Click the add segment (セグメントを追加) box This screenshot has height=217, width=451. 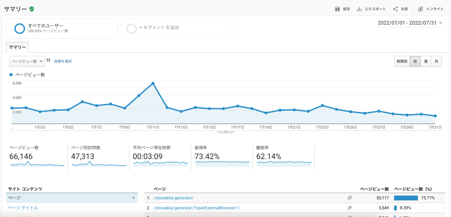pyautogui.click(x=176, y=29)
